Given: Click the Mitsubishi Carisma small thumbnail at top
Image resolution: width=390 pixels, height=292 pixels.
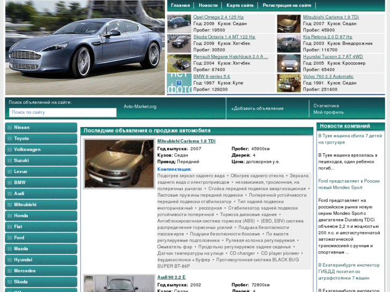Looking at the screenshot, I should [x=289, y=24].
